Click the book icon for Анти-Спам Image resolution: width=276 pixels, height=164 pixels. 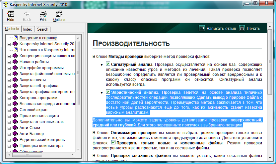15,128
